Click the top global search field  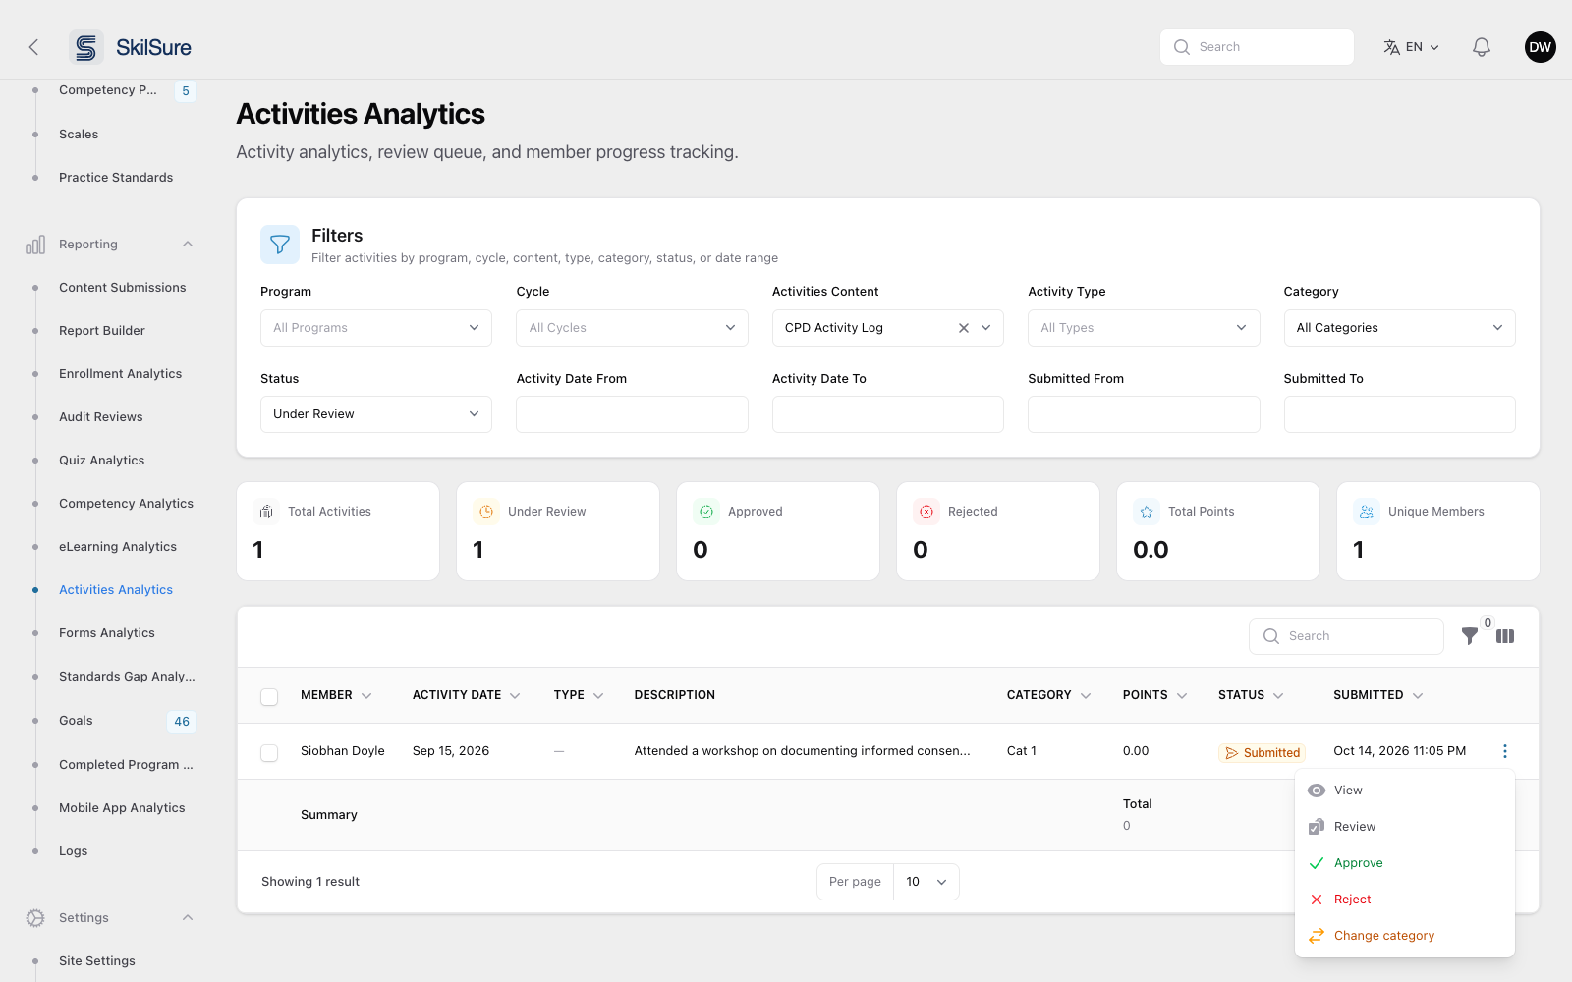coord(1257,47)
